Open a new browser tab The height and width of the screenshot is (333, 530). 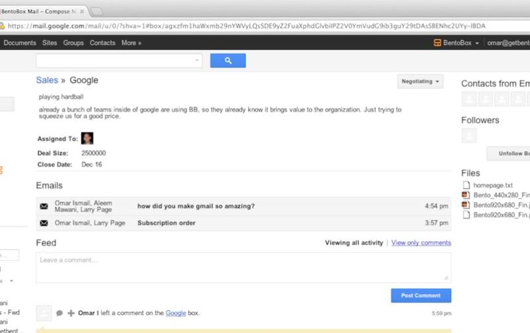[97, 11]
